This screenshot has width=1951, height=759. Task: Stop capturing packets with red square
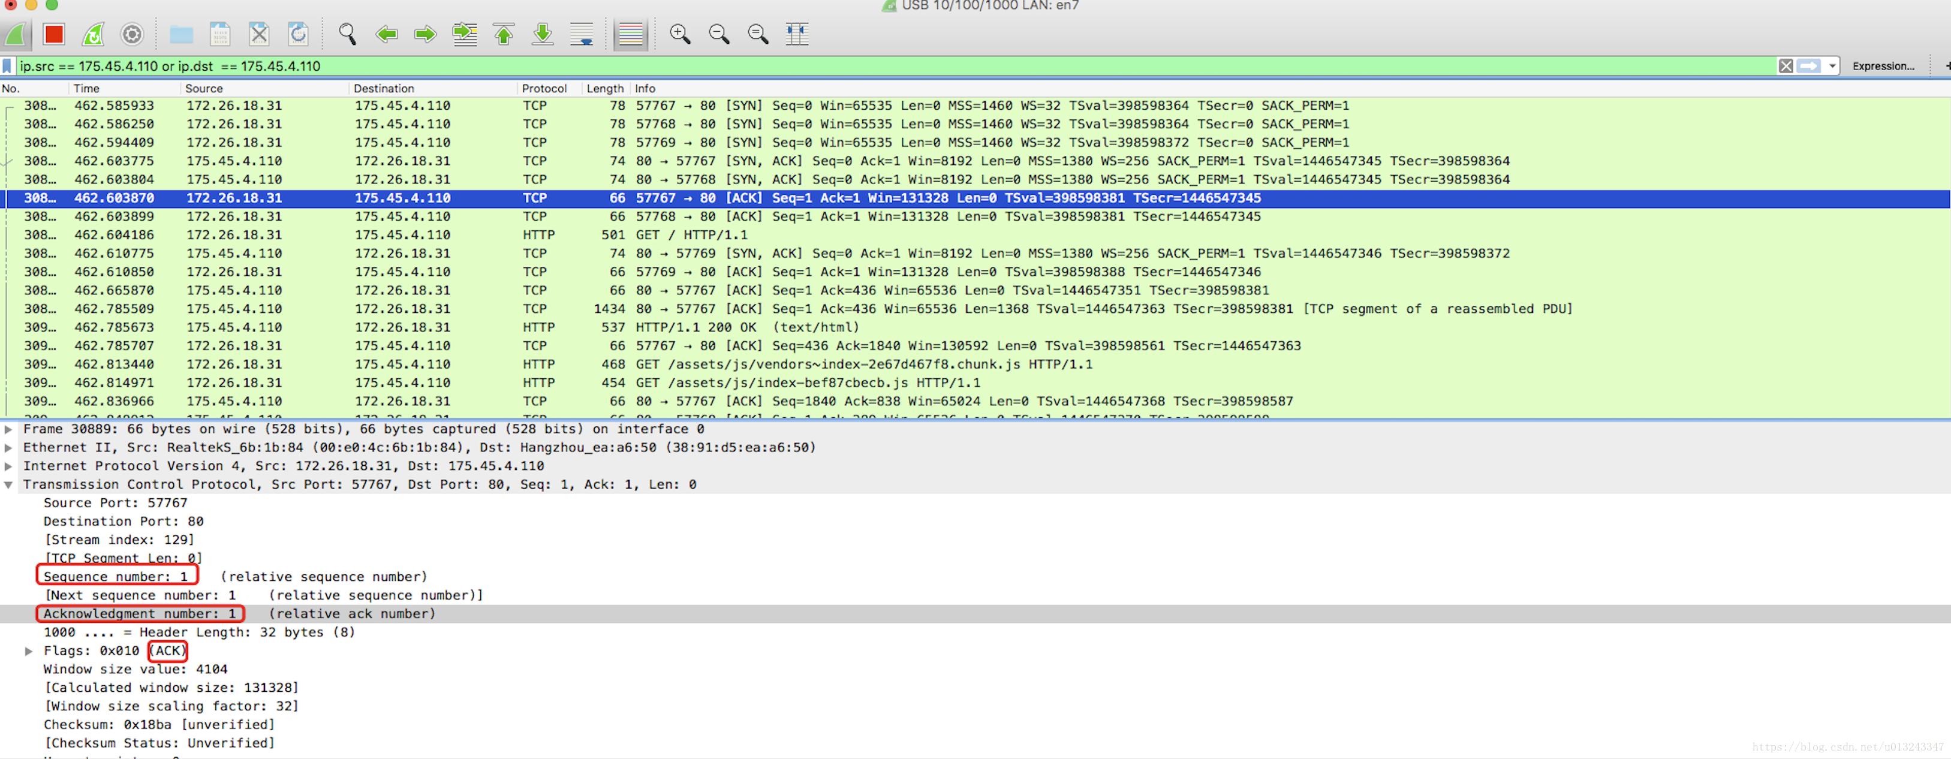54,34
